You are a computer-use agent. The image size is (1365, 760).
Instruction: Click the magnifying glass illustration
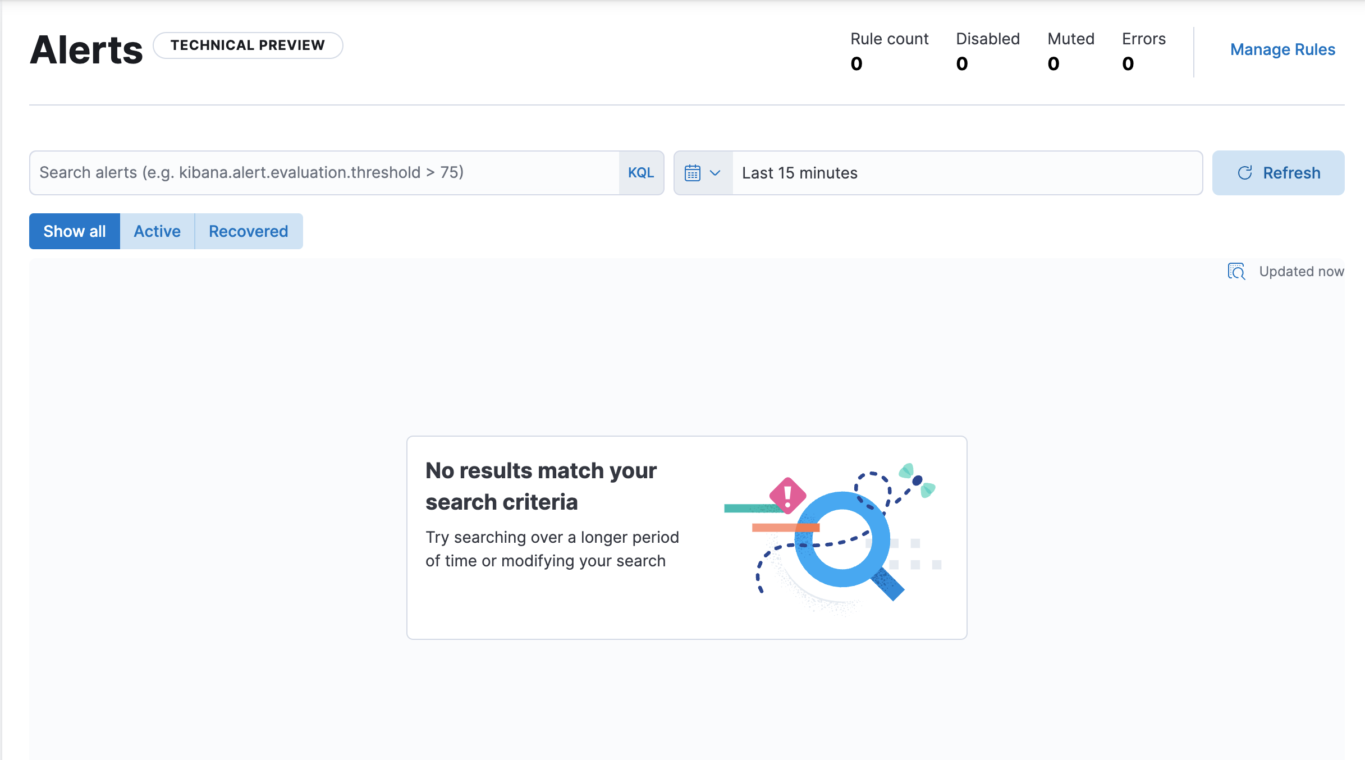842,540
